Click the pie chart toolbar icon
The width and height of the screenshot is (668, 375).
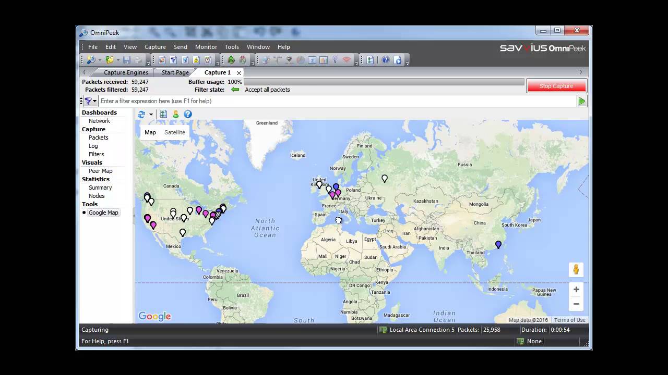pos(301,60)
